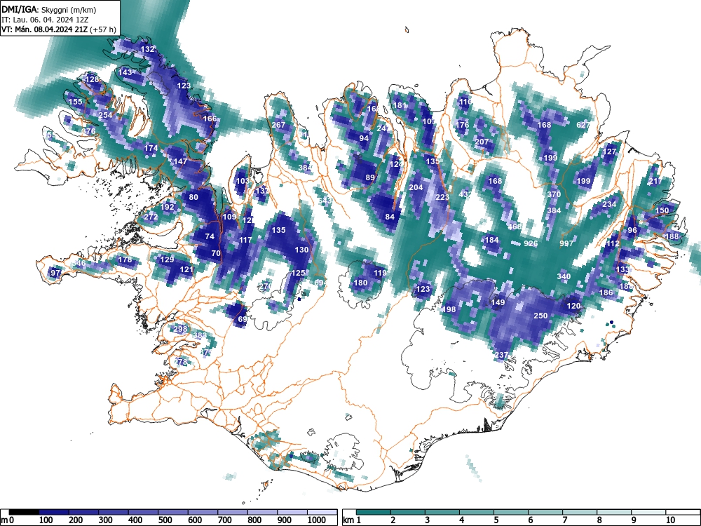Select the visibility value 117
Screen dimensions: 701x526
(245, 240)
